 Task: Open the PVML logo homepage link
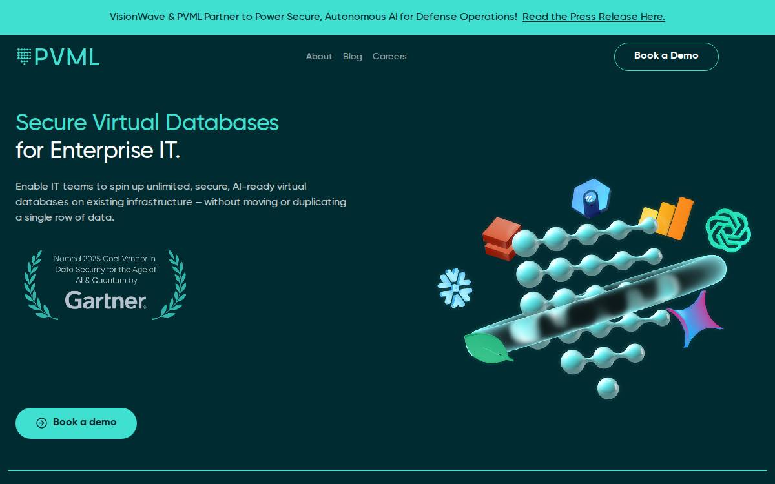[58, 57]
